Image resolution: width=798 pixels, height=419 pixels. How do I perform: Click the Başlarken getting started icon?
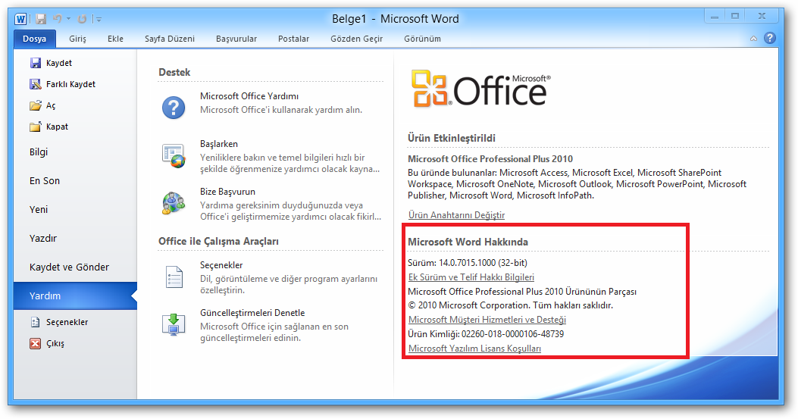[x=174, y=155]
